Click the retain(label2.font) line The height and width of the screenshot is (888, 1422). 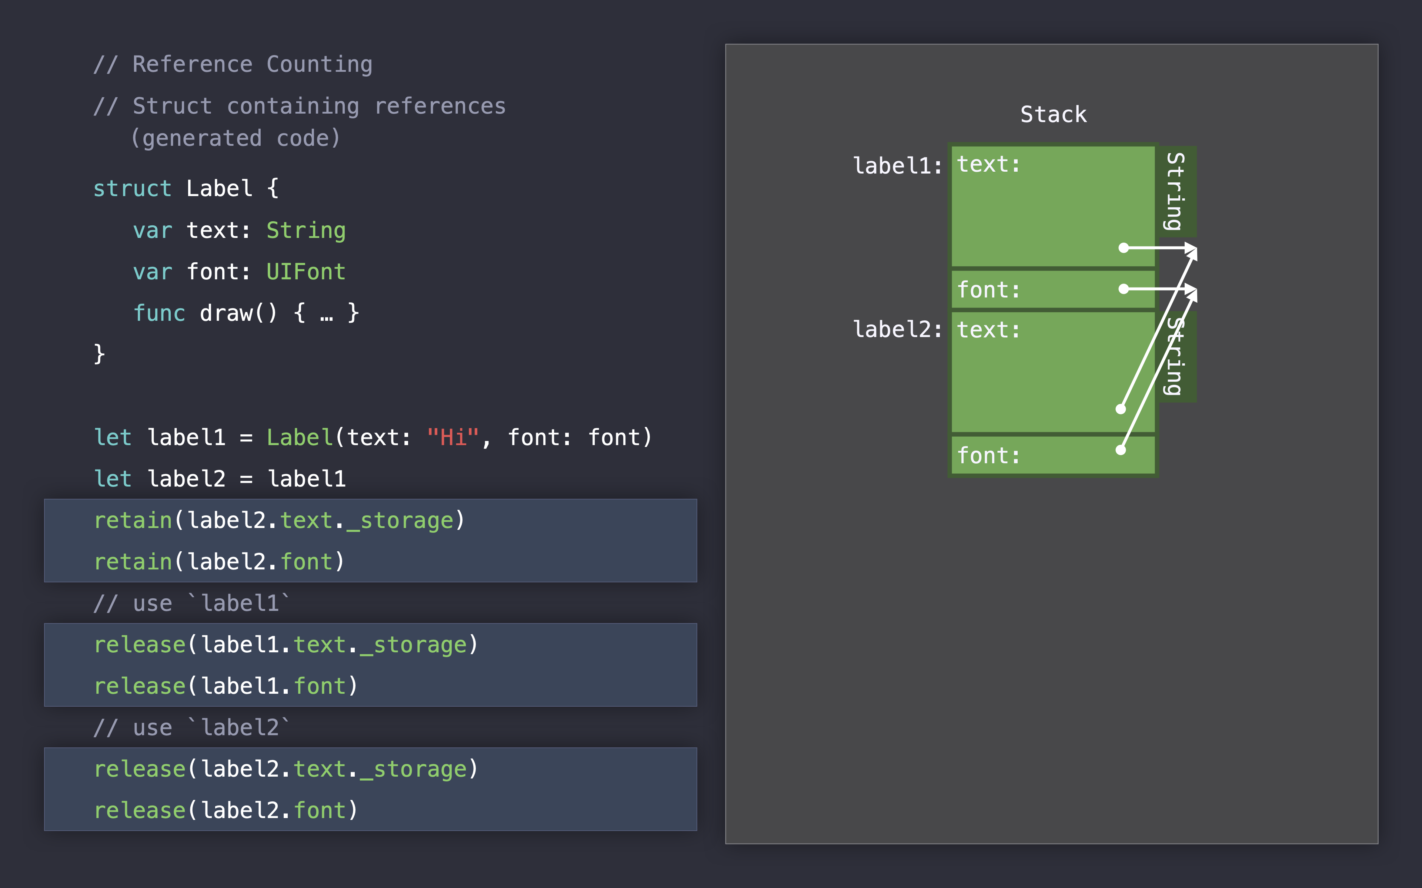(x=219, y=562)
